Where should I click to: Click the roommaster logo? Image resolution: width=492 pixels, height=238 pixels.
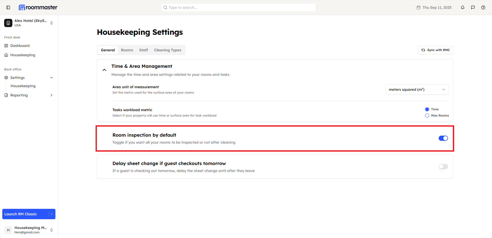[38, 7]
